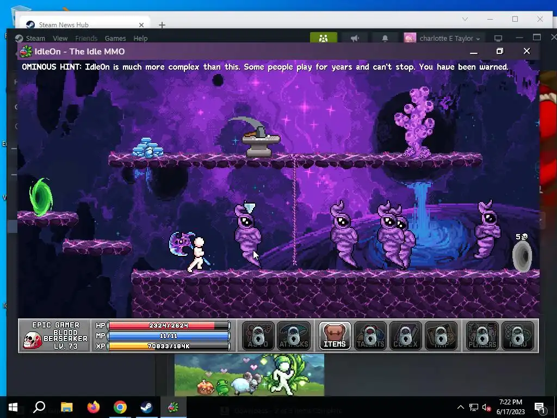This screenshot has width=557, height=418.
Task: Open Steam announcements megaphone icon
Action: tap(355, 38)
